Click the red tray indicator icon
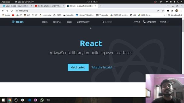This screenshot has width=184, height=103. point(155,2)
